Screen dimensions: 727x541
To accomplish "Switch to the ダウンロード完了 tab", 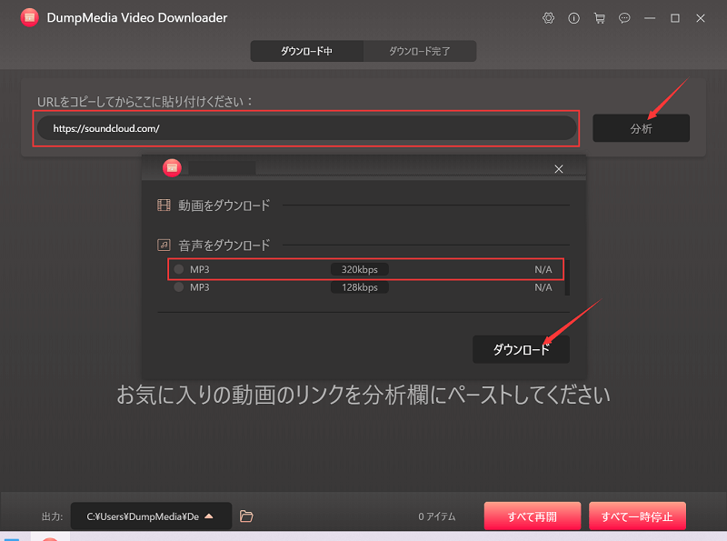I will [420, 51].
